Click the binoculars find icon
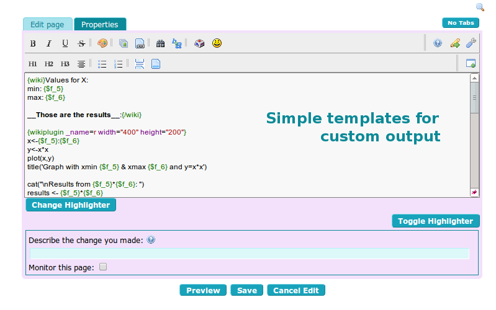 click(x=160, y=43)
